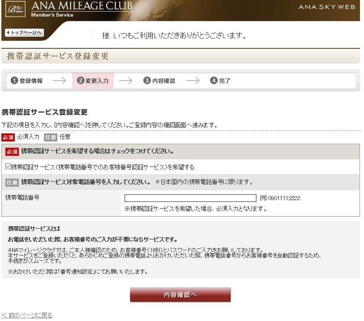Click ANA SKY WEB header link

point(327,7)
